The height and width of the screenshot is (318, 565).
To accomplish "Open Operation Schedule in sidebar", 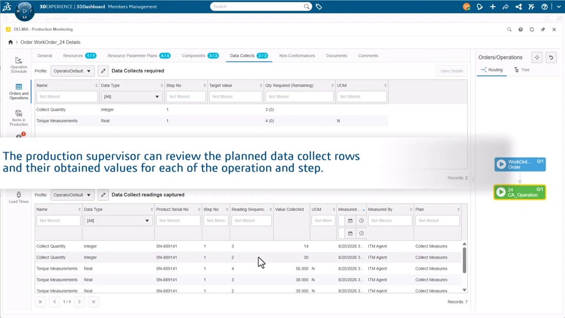I will pyautogui.click(x=19, y=65).
